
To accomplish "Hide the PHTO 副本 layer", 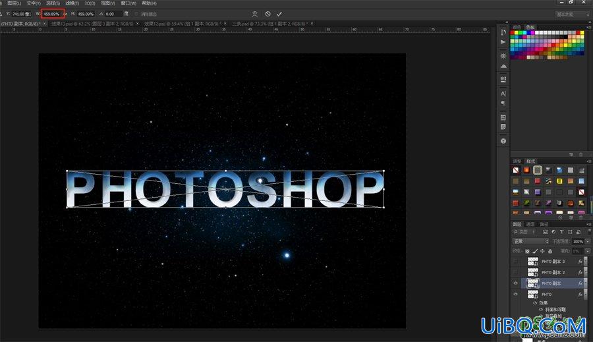I will (x=515, y=283).
